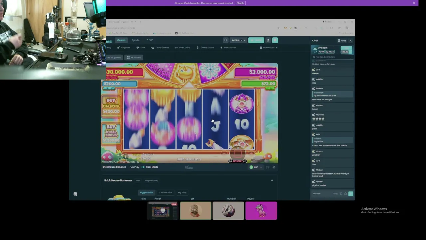Dismiss the purple Streamer Mode banner
The width and height of the screenshot is (426, 240).
pyautogui.click(x=414, y=3)
